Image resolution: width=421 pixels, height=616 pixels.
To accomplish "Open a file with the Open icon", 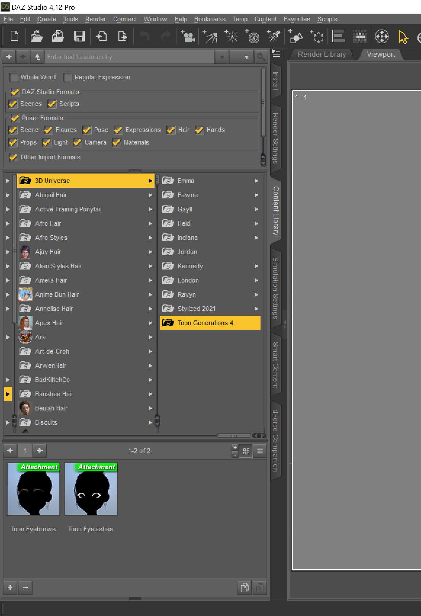I will point(36,37).
